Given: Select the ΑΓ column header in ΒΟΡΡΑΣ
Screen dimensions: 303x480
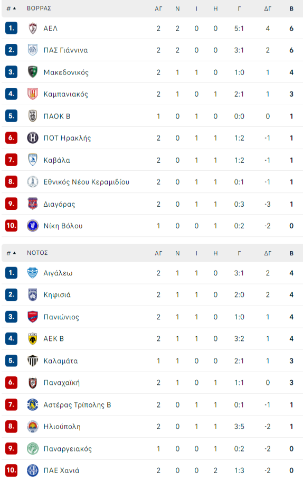Looking at the screenshot, I should 158,9.
